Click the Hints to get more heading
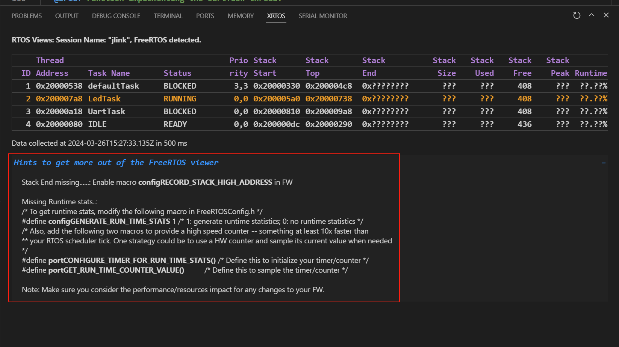Screen dimensions: 619x347 [x=116, y=163]
